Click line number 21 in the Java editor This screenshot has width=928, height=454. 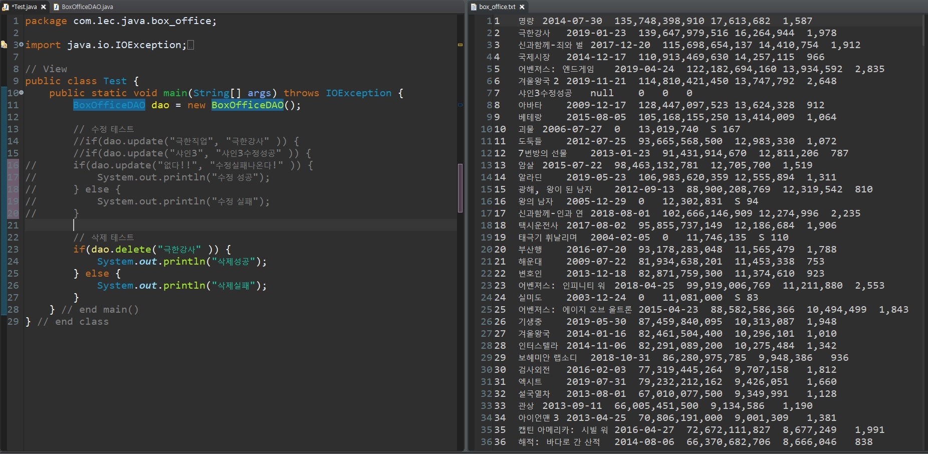[x=13, y=225]
